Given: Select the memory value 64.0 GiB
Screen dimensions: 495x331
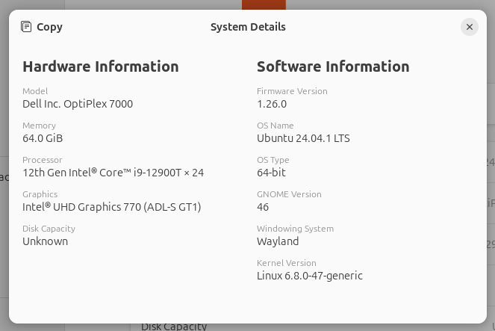Looking at the screenshot, I should coord(43,138).
